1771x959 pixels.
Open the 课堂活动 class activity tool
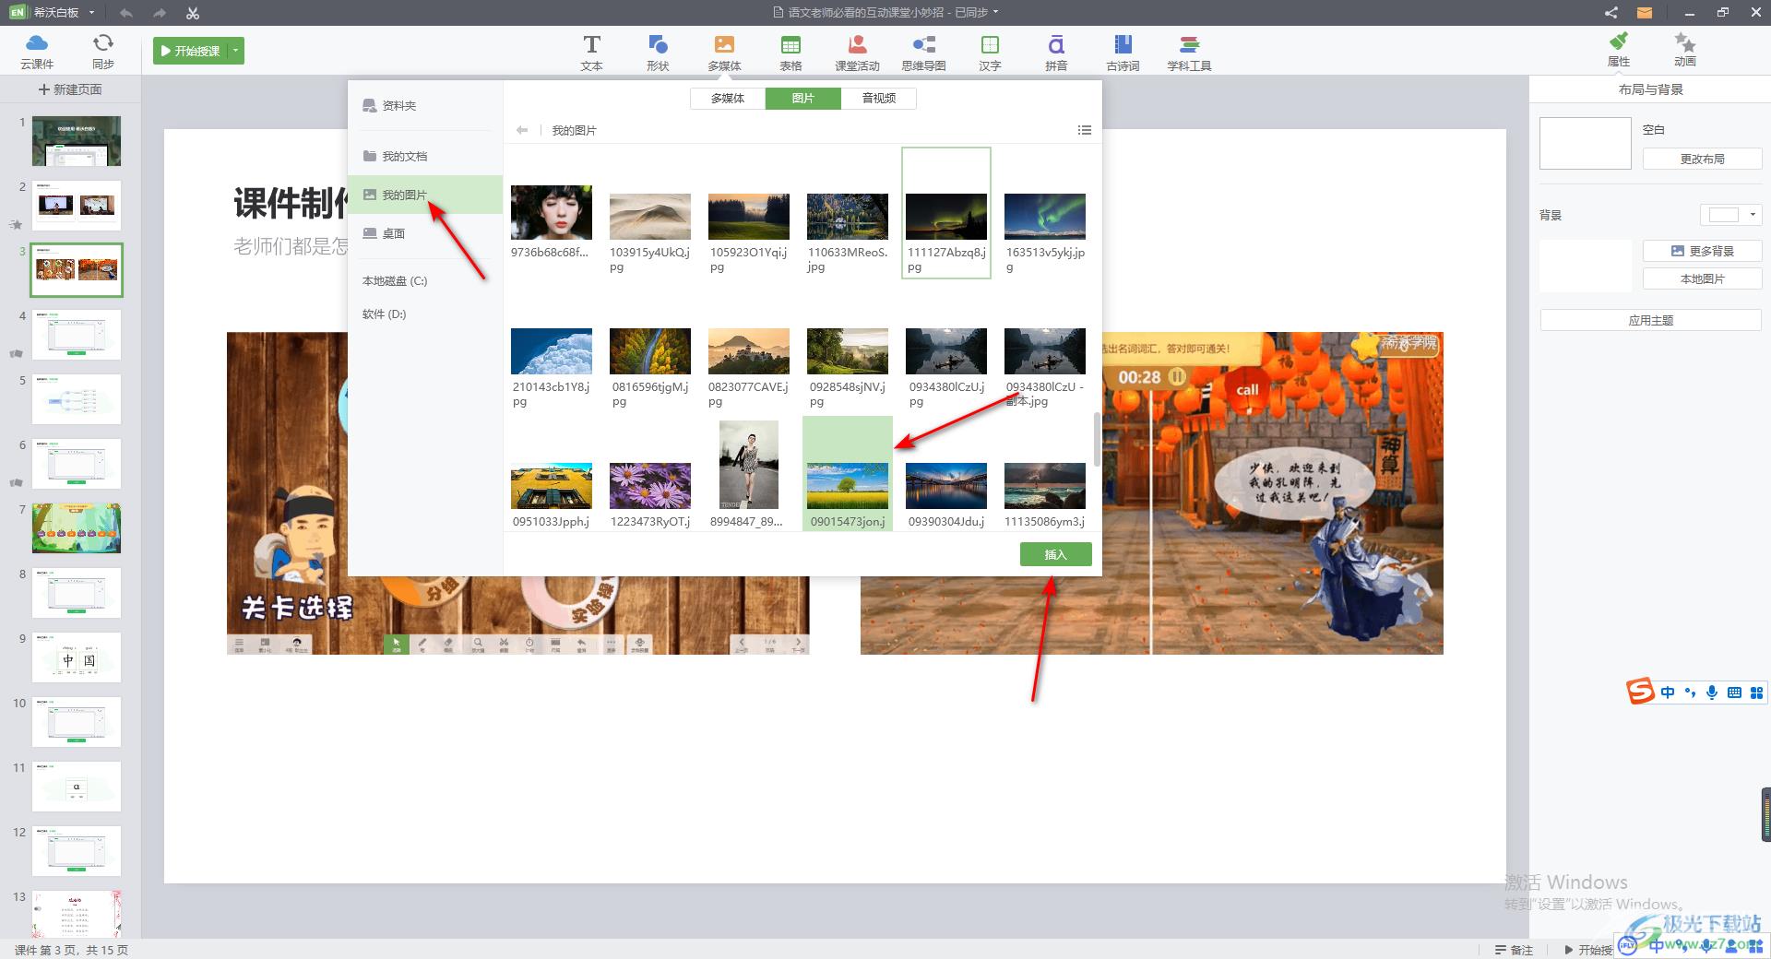pyautogui.click(x=857, y=53)
